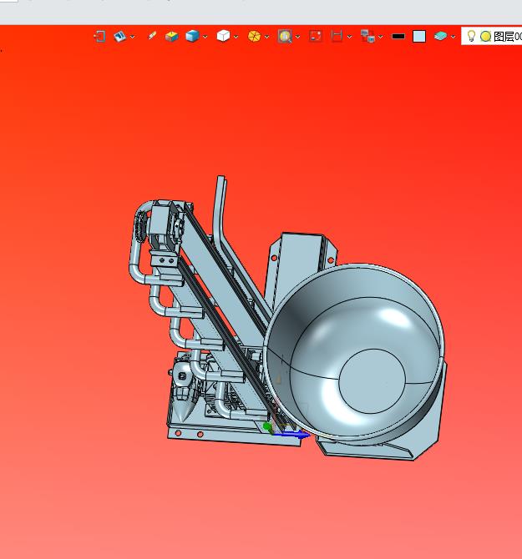Click the white cube view icon
Image resolution: width=522 pixels, height=559 pixels.
(223, 36)
